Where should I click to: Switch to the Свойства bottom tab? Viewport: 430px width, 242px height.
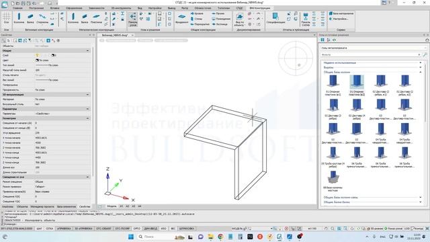pyautogui.click(x=85, y=206)
